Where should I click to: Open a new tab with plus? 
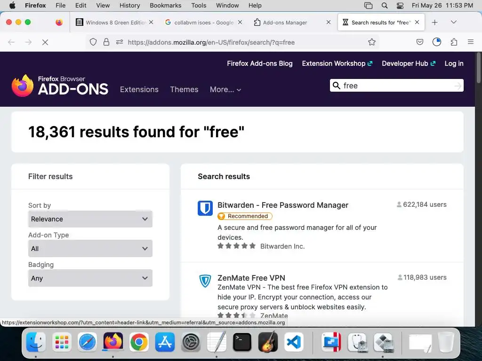(x=434, y=23)
